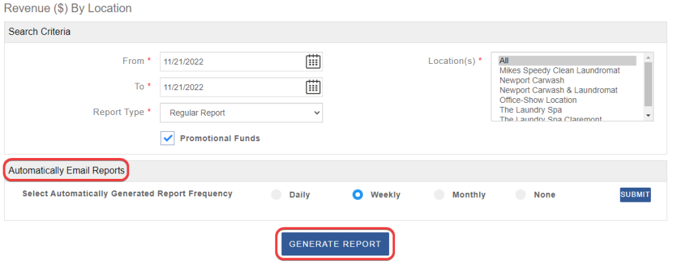This screenshot has width=673, height=273.
Task: Select Office-Show Location from list
Action: [x=538, y=100]
